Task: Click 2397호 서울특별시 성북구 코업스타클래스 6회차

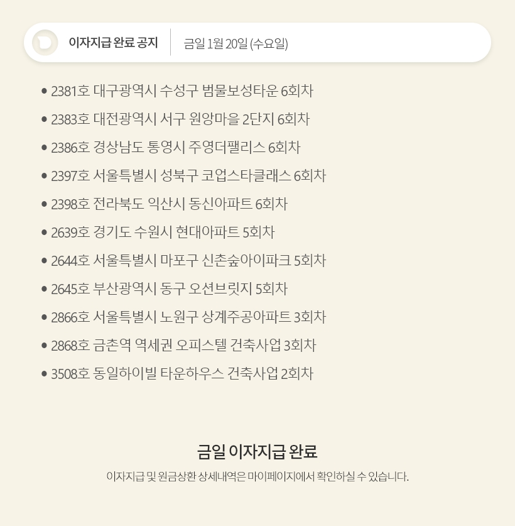Action: point(188,176)
